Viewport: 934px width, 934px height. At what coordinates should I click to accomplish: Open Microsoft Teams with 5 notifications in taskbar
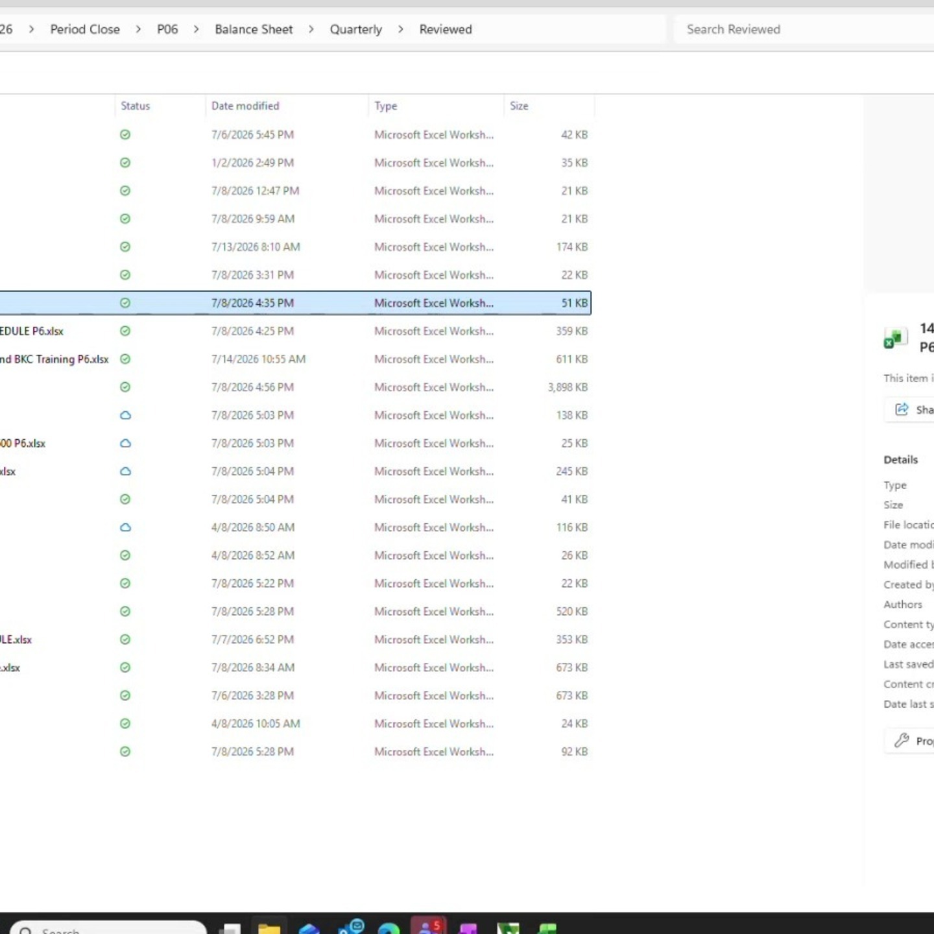[x=429, y=928]
